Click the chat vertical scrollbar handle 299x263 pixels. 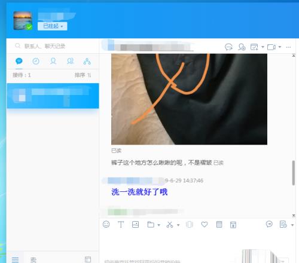(294, 173)
